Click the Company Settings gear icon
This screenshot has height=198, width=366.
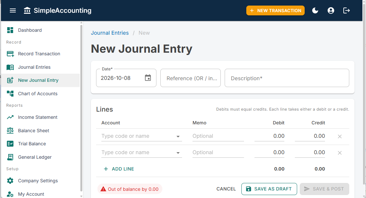[10, 181]
